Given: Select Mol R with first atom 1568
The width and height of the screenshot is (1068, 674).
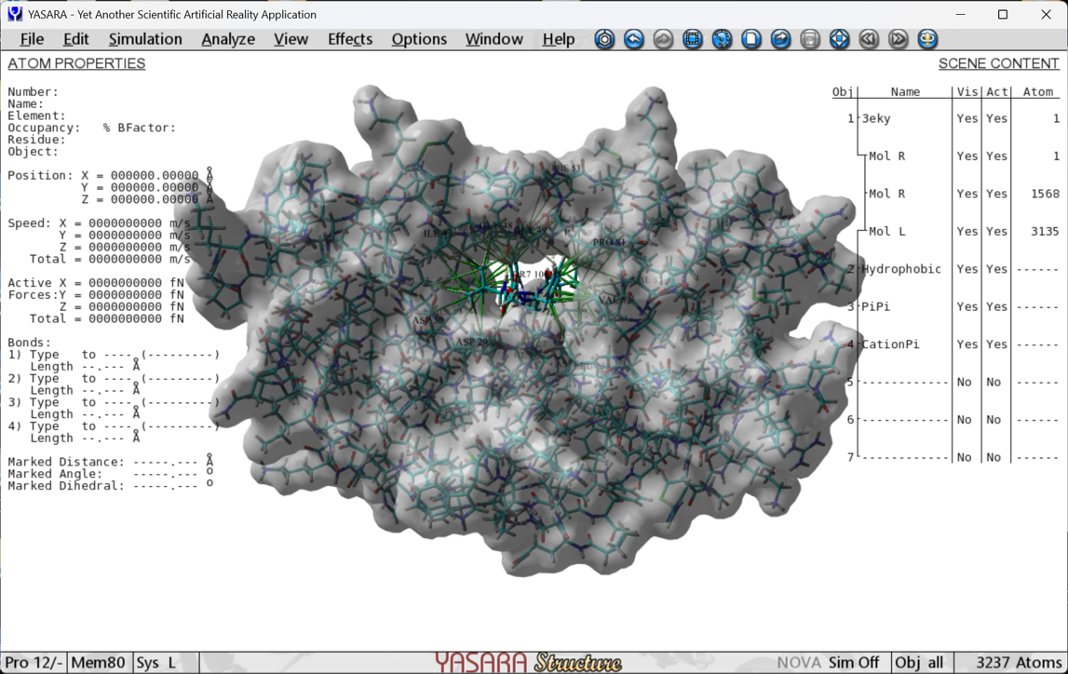Looking at the screenshot, I should point(886,194).
